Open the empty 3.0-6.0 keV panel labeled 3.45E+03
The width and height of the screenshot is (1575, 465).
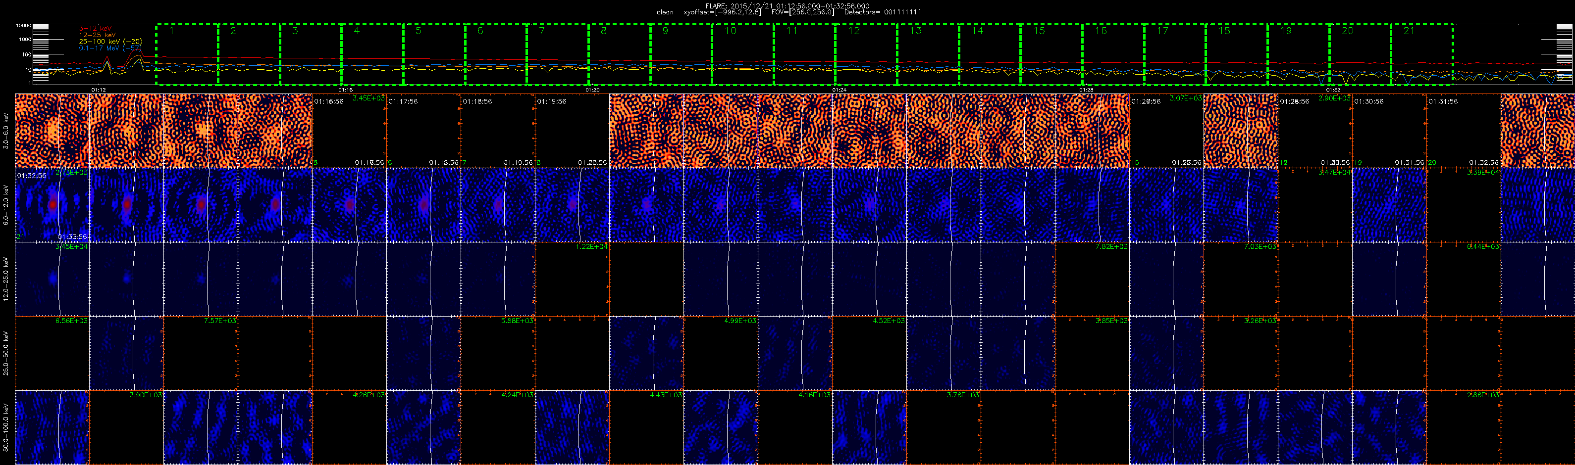[x=349, y=131]
